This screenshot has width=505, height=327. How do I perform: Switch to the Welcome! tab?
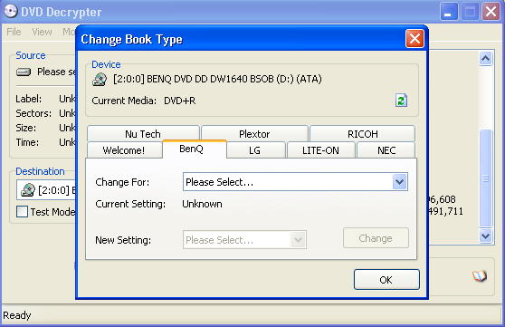click(x=124, y=150)
